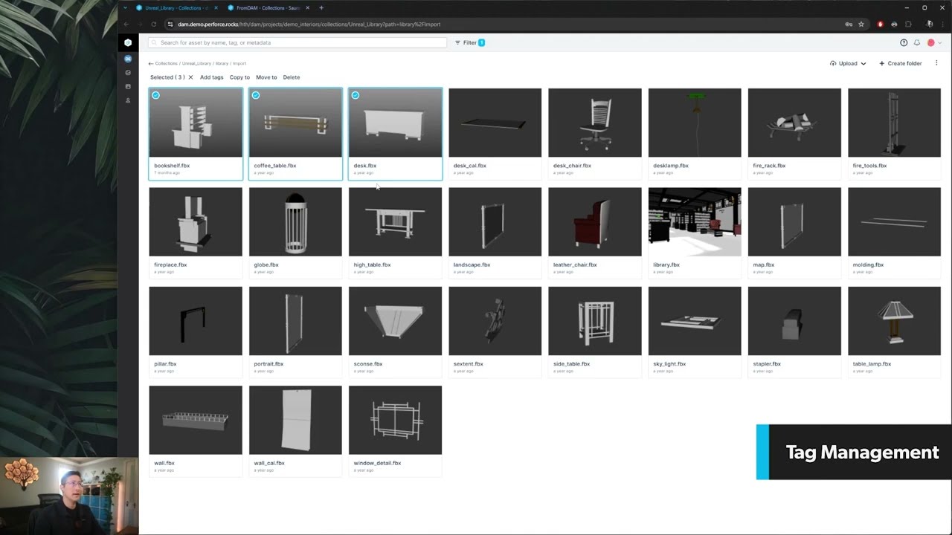Image resolution: width=952 pixels, height=535 pixels.
Task: Open the library.fbx thumbnail
Action: coord(695,221)
